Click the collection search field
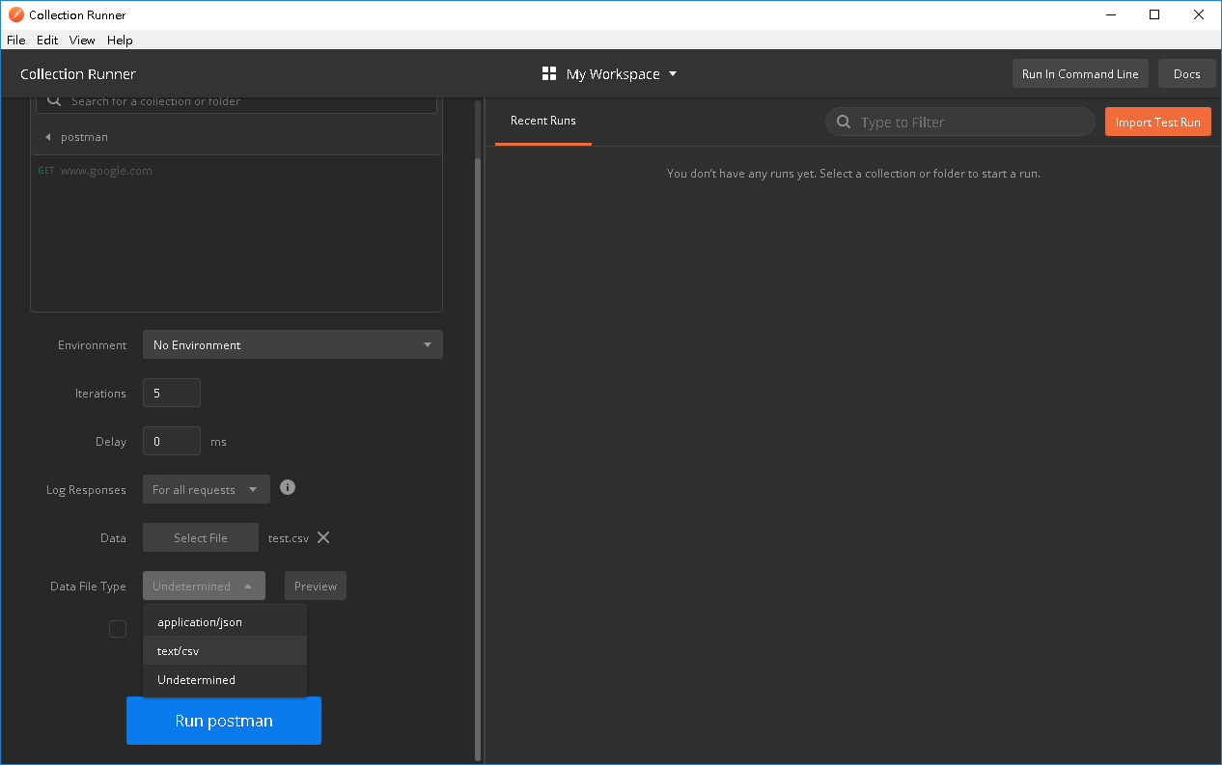1222x765 pixels. click(236, 102)
